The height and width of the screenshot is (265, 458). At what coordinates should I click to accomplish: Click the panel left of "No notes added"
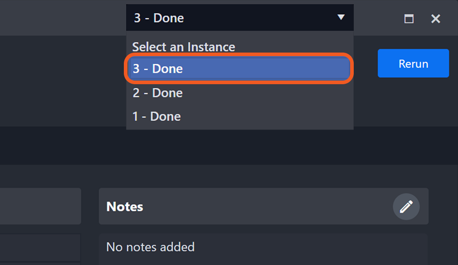40,247
